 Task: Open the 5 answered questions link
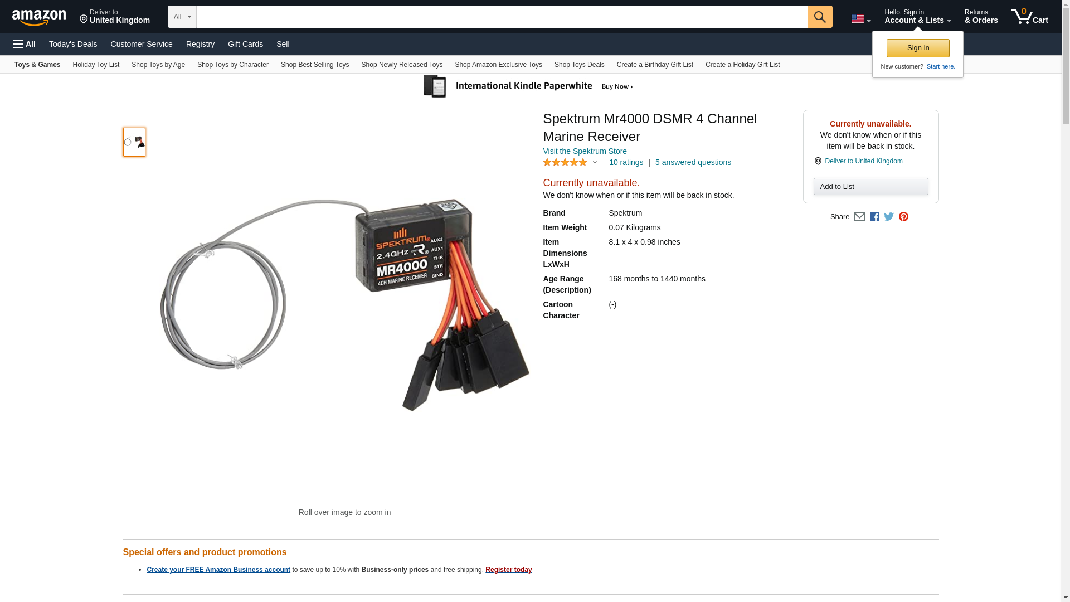coord(693,163)
